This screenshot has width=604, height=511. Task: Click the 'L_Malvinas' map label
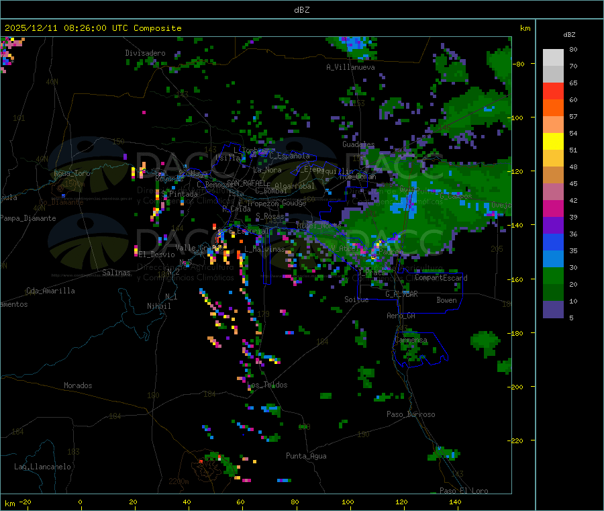pyautogui.click(x=264, y=249)
